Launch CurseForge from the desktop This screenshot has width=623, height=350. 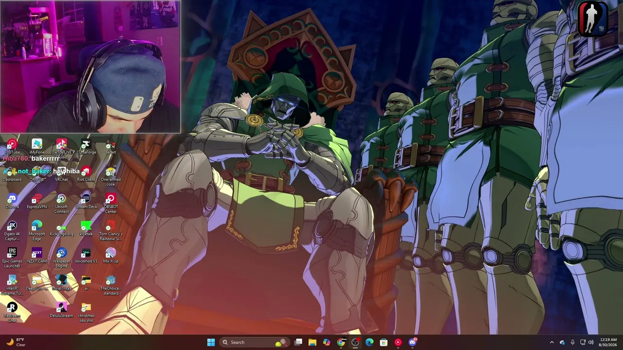pos(86,146)
